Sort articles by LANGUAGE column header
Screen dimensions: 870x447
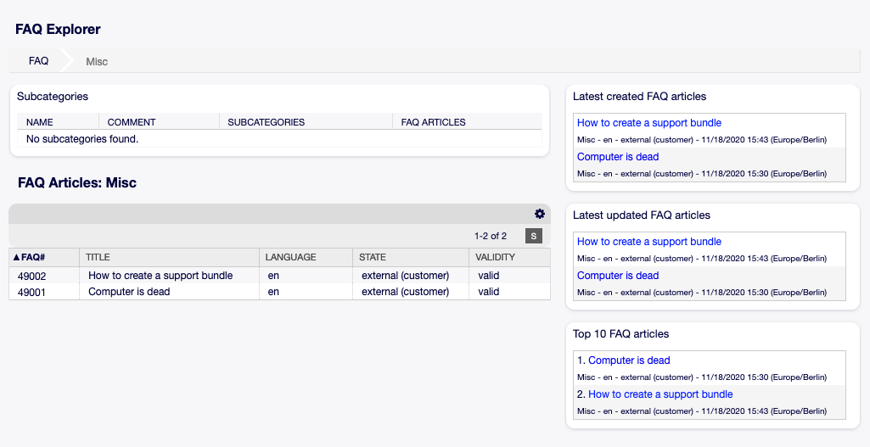290,257
